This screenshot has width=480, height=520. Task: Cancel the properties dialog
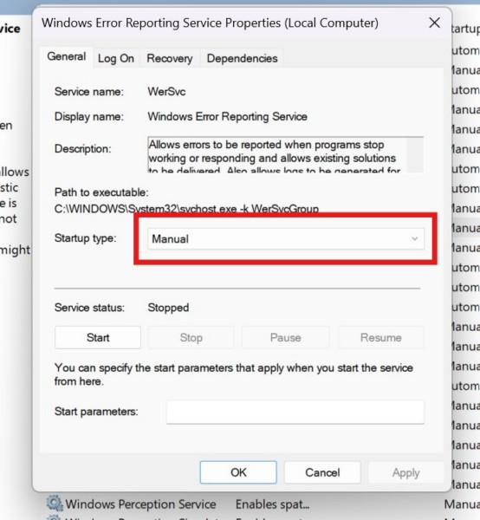[322, 472]
